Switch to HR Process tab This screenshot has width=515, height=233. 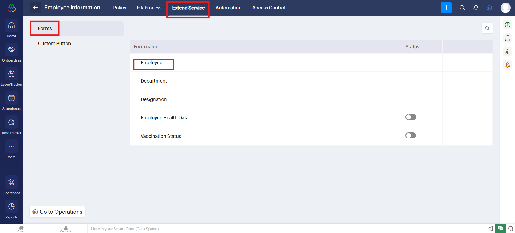tap(149, 8)
